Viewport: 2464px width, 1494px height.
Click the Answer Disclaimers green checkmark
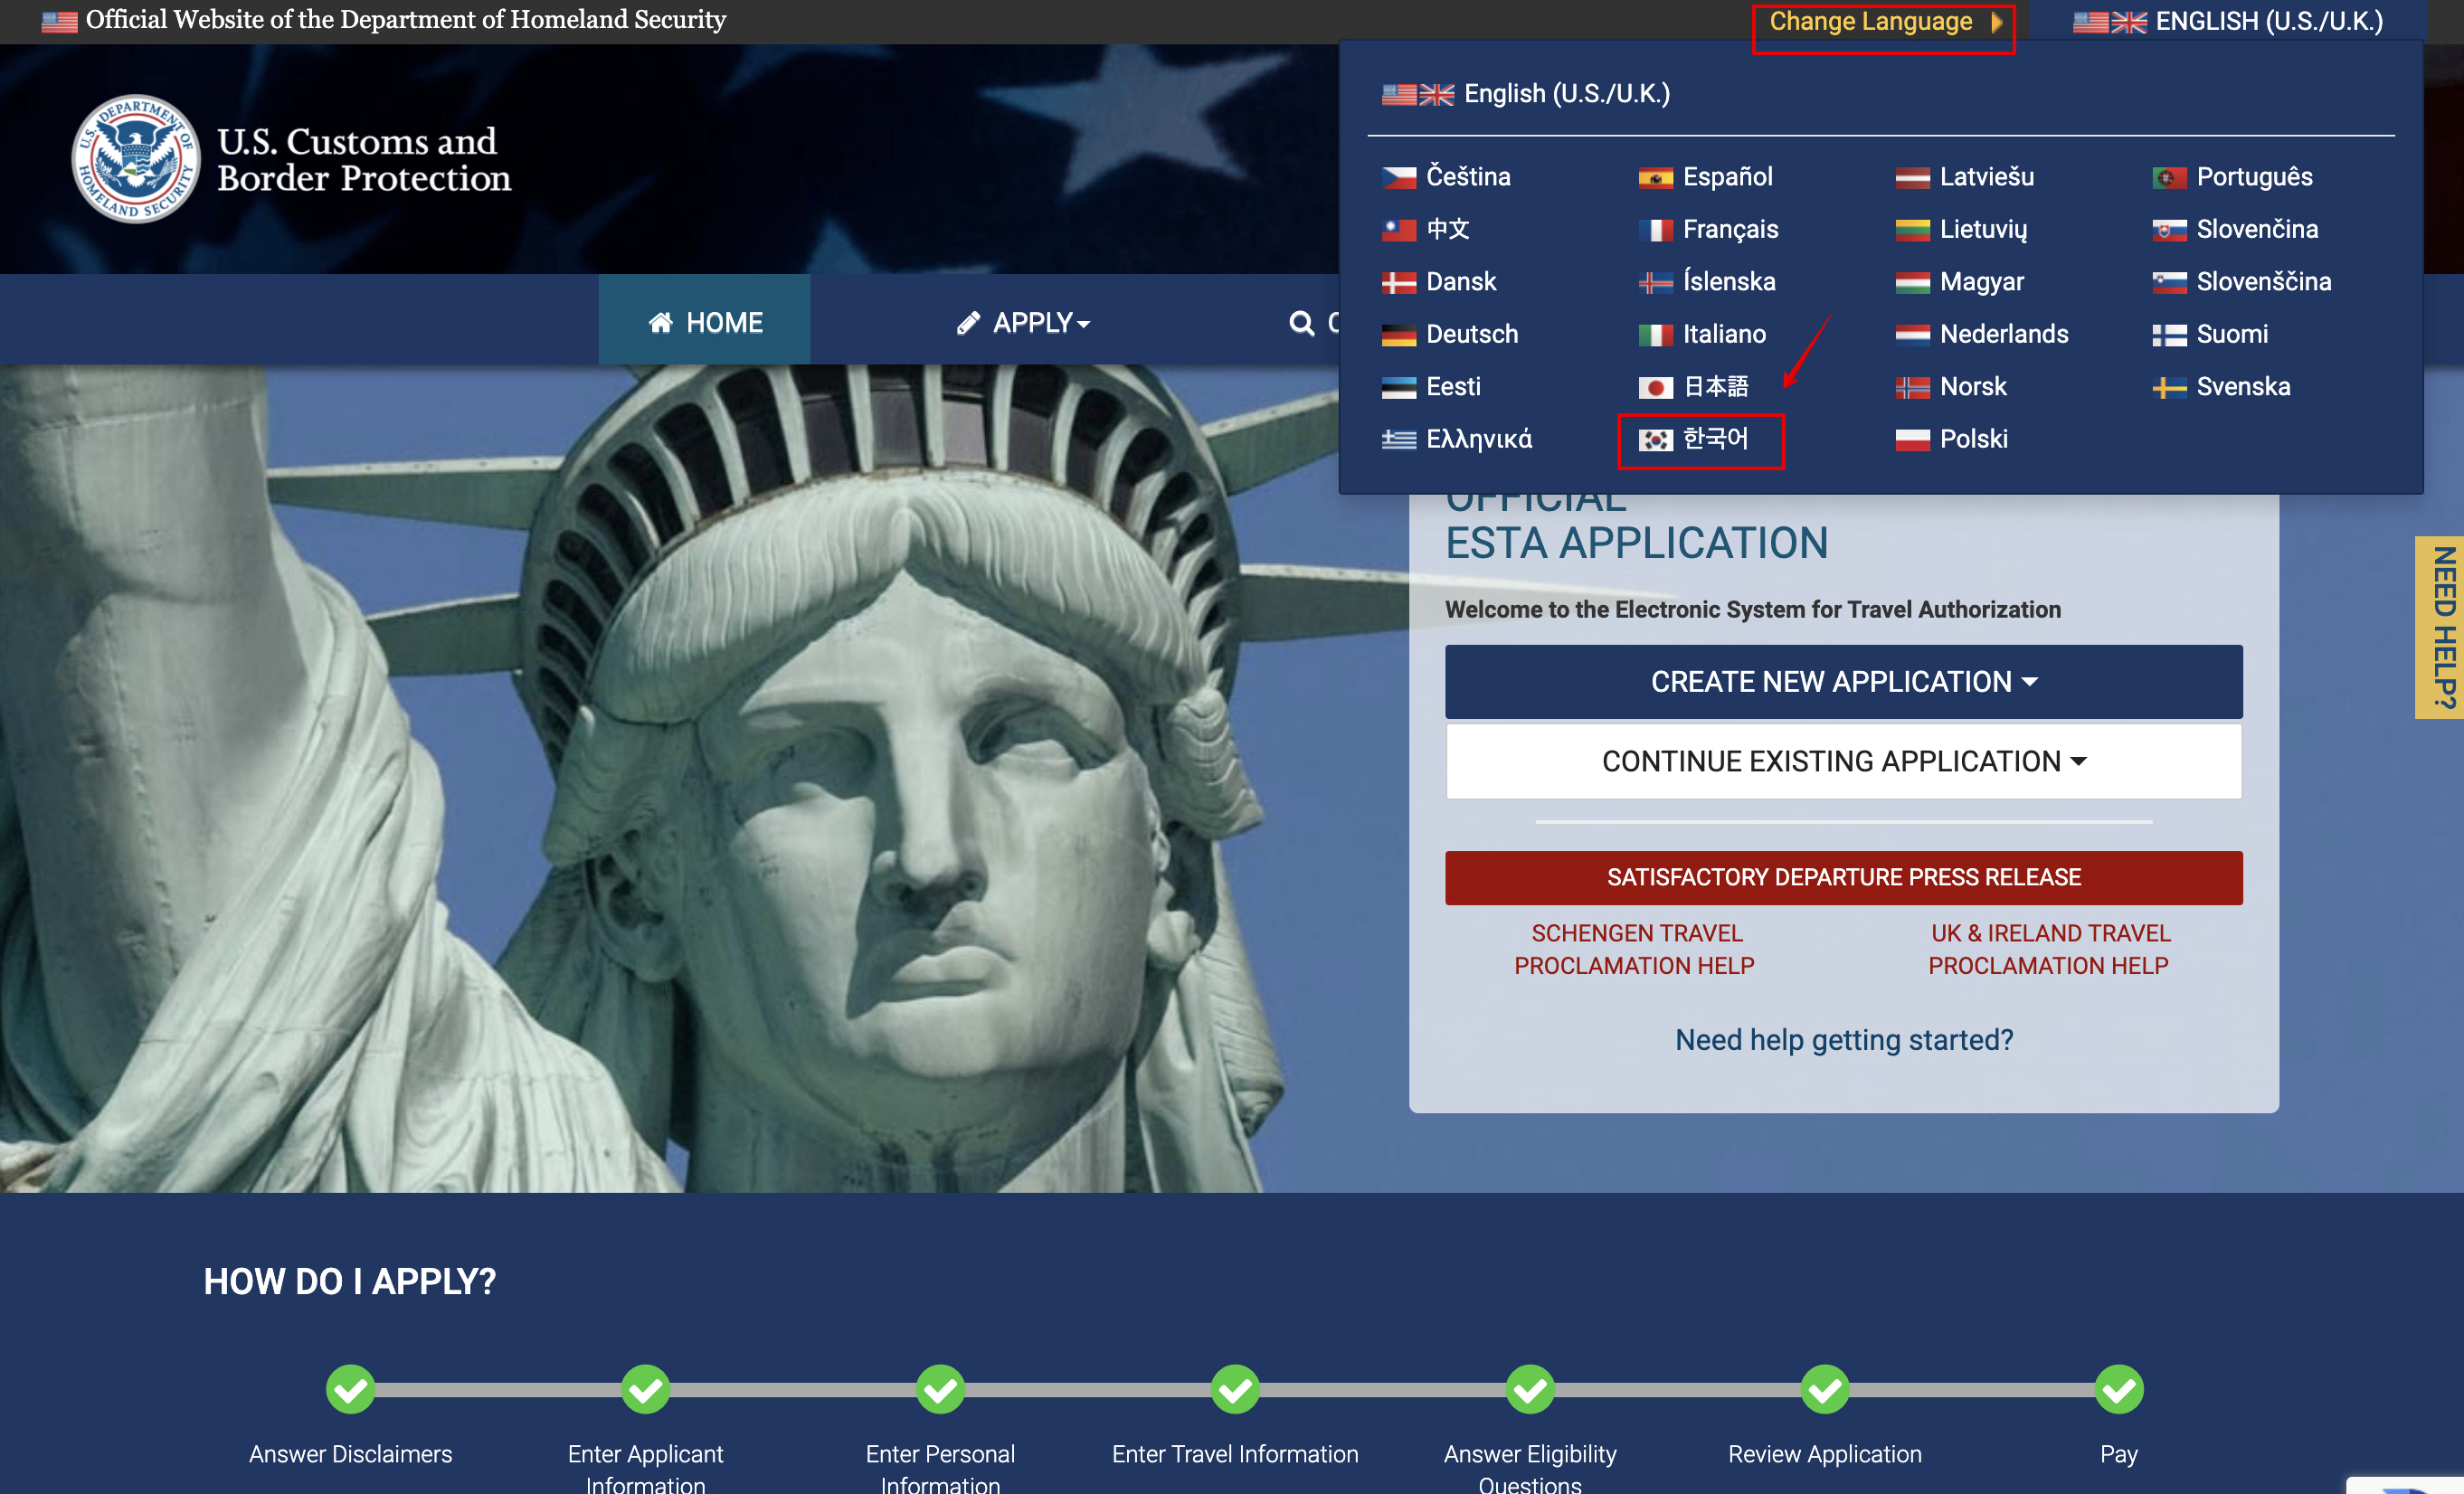(350, 1389)
